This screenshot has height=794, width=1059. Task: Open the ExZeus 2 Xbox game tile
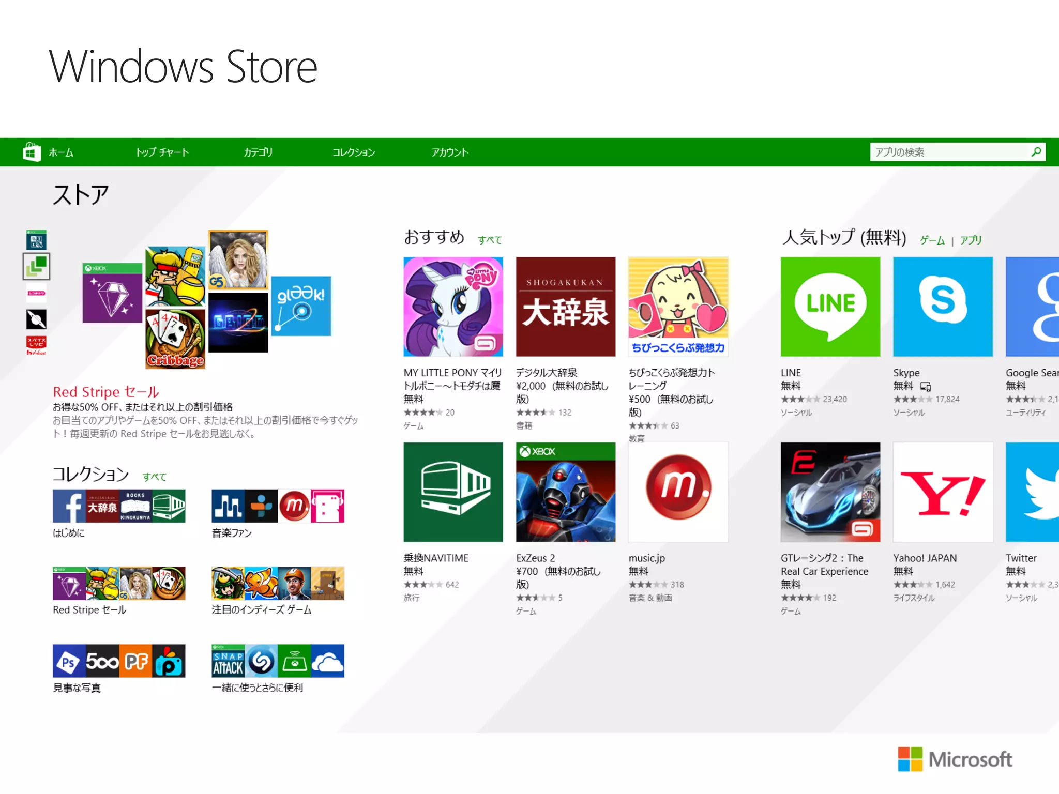(566, 492)
